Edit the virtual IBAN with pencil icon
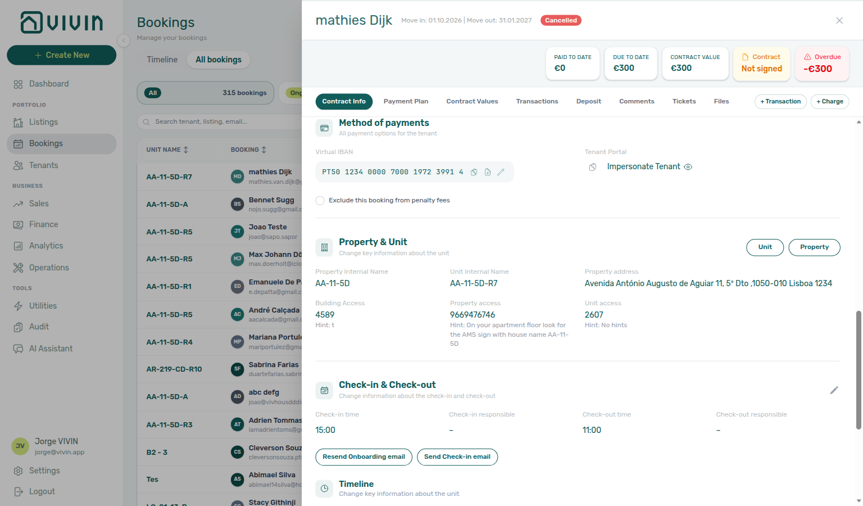The image size is (863, 506). pos(501,172)
